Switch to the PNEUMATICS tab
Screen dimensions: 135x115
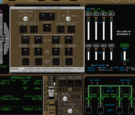(68, 69)
